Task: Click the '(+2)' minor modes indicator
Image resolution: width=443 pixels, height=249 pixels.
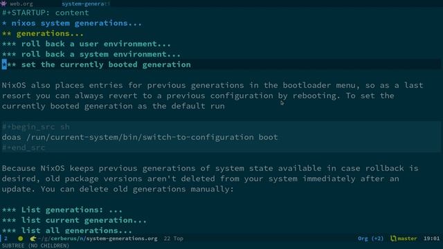Action: pos(377,239)
